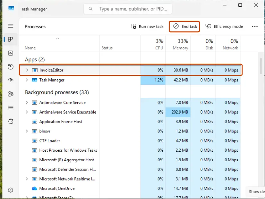This screenshot has height=199, width=265.
Task: Select the Microsoft Defender Session H... row
Action: click(x=130, y=169)
